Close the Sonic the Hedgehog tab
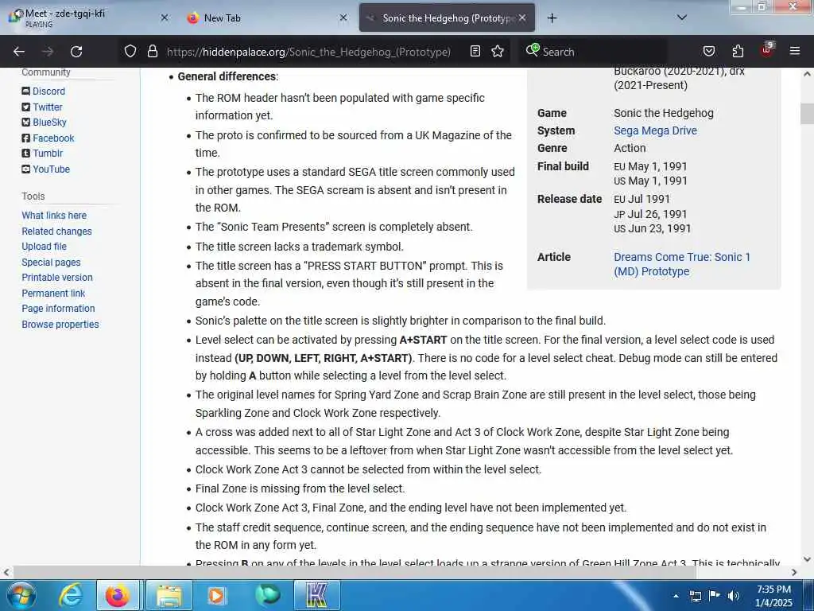Screen dimensions: 814x611 point(522,18)
